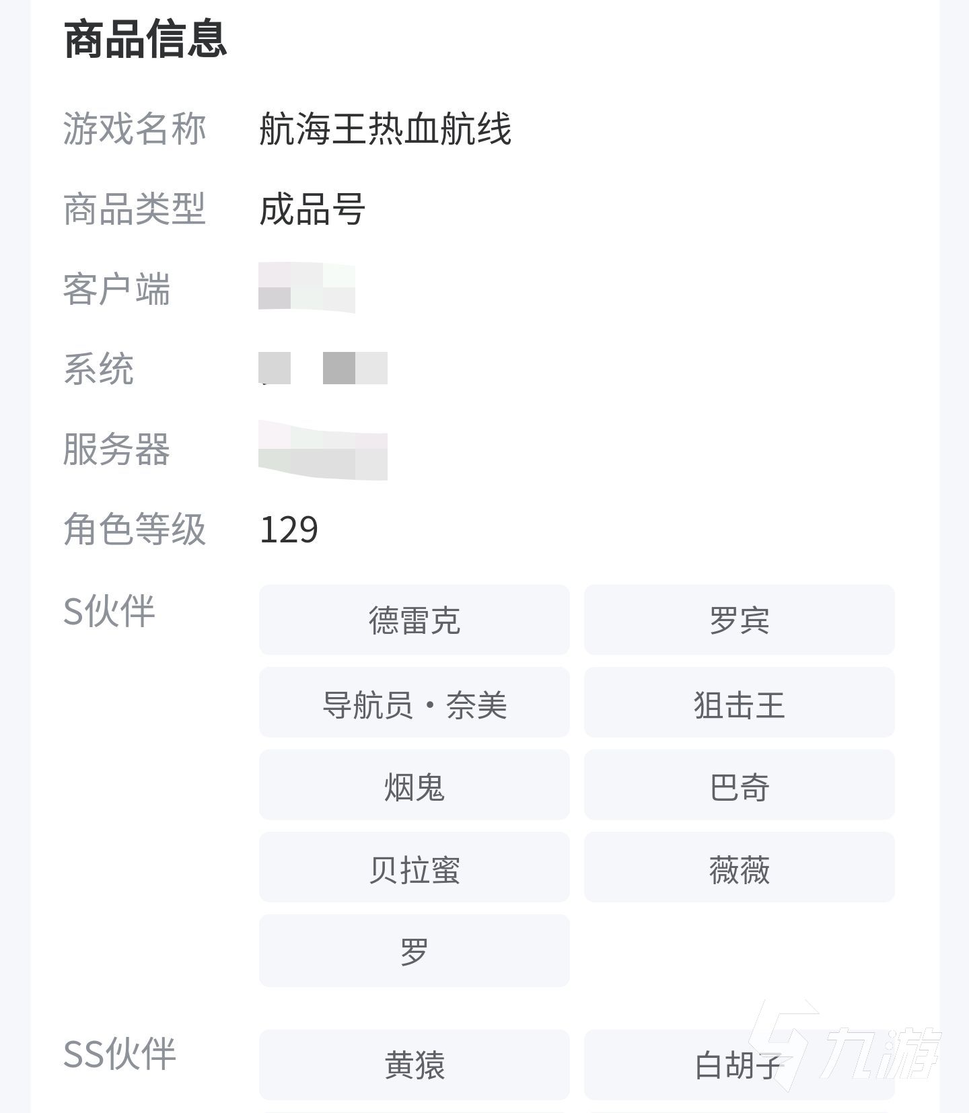Select the 德雷克 partner tag

point(414,620)
